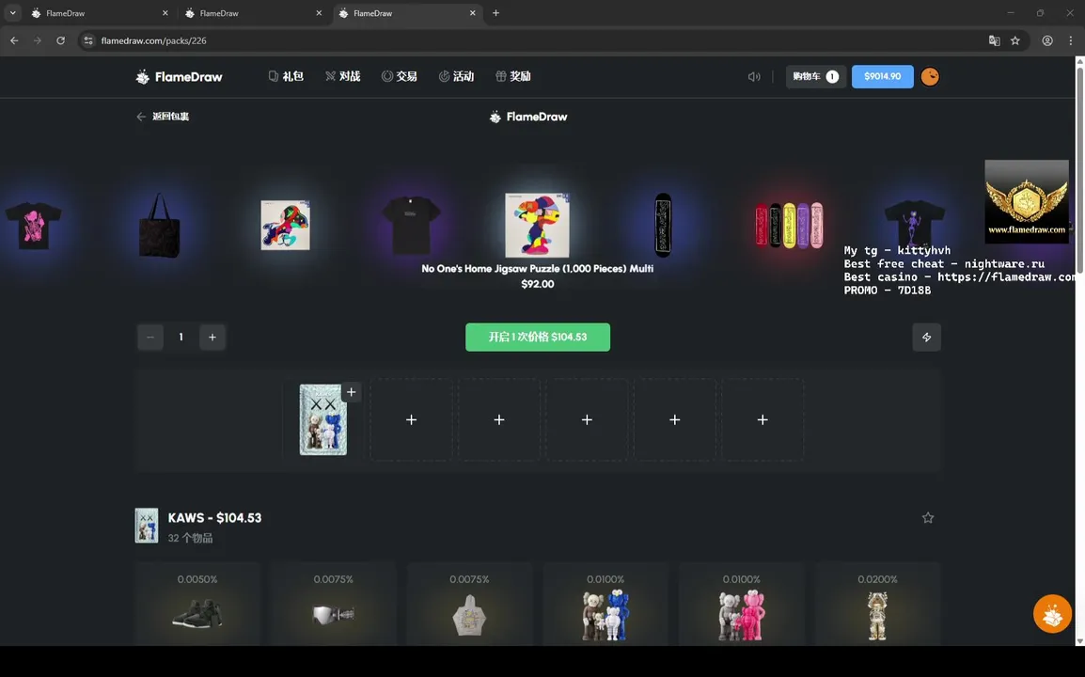Select the 0.0100% pink figures item
Screen dimensions: 1085x677
point(741,605)
